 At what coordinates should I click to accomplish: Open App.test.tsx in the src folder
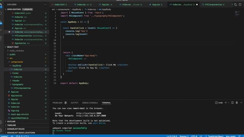16,96
